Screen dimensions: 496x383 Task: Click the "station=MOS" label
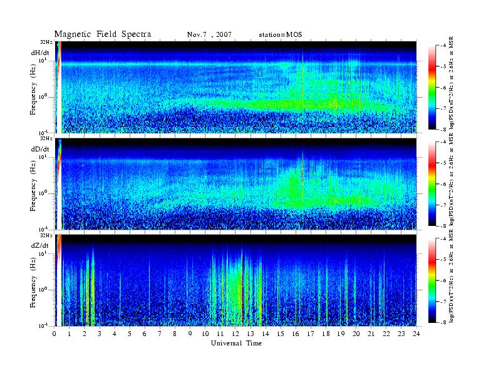point(281,34)
